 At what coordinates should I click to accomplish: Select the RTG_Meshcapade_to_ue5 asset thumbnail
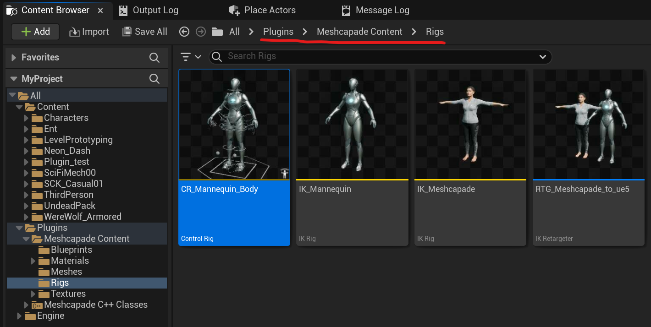(x=588, y=125)
